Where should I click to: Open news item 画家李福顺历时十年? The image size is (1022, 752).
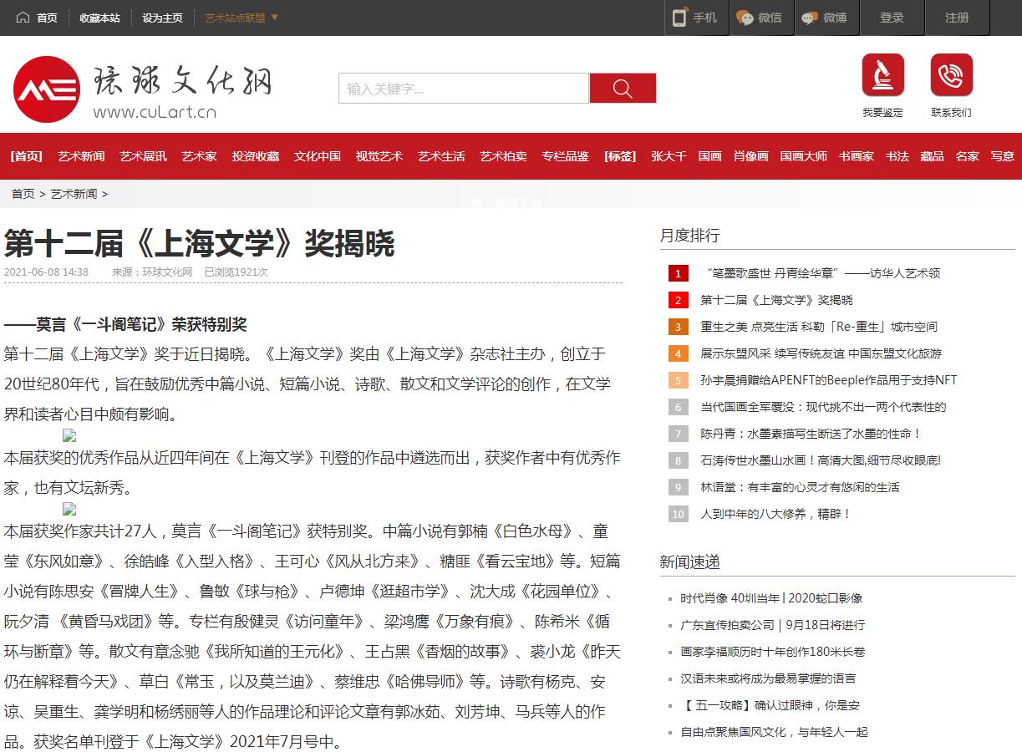(772, 652)
